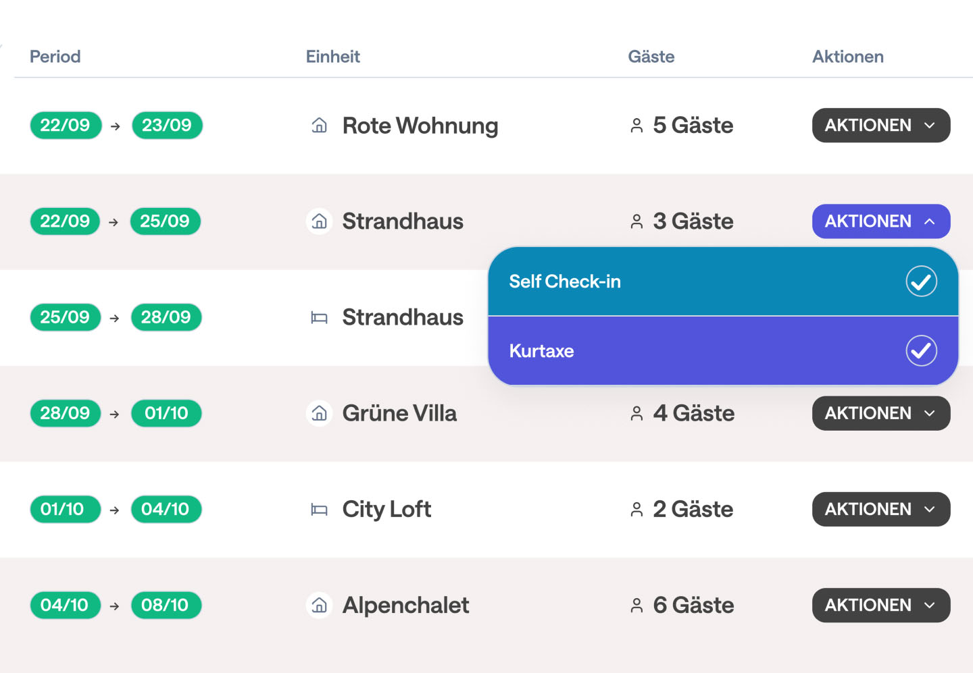Click the Einheit column header
Viewport: 973px width, 673px height.
coord(333,57)
